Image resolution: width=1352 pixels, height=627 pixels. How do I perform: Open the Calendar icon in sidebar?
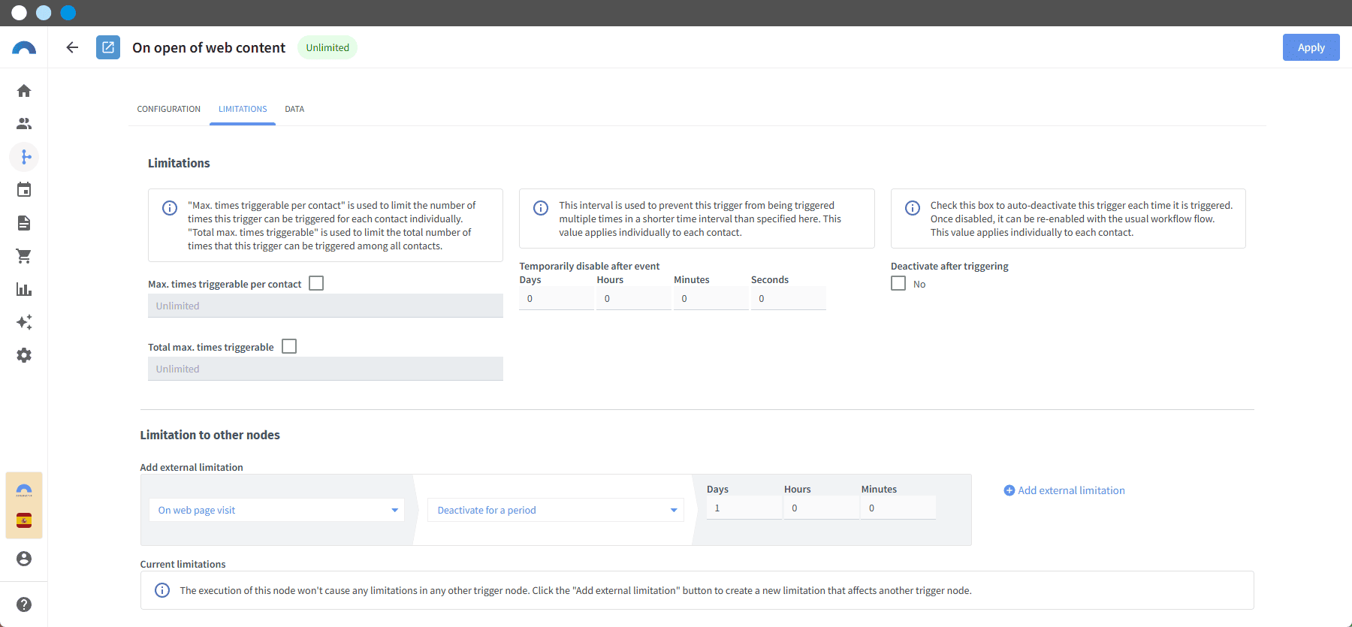click(24, 190)
